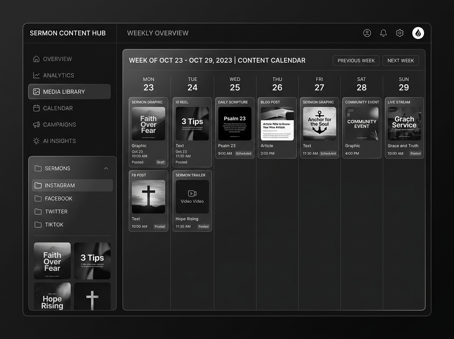Click the Analytics chart icon
This screenshot has width=454, height=339.
coord(36,75)
